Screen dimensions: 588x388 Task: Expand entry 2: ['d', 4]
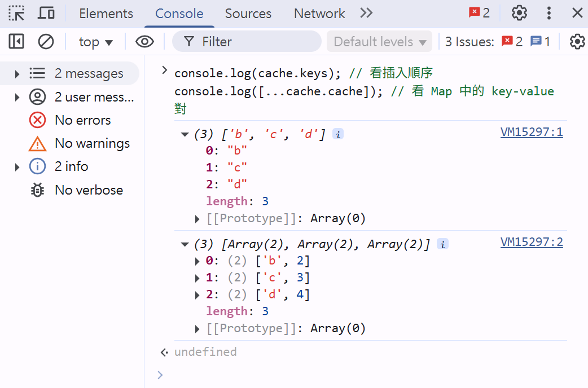[198, 296]
